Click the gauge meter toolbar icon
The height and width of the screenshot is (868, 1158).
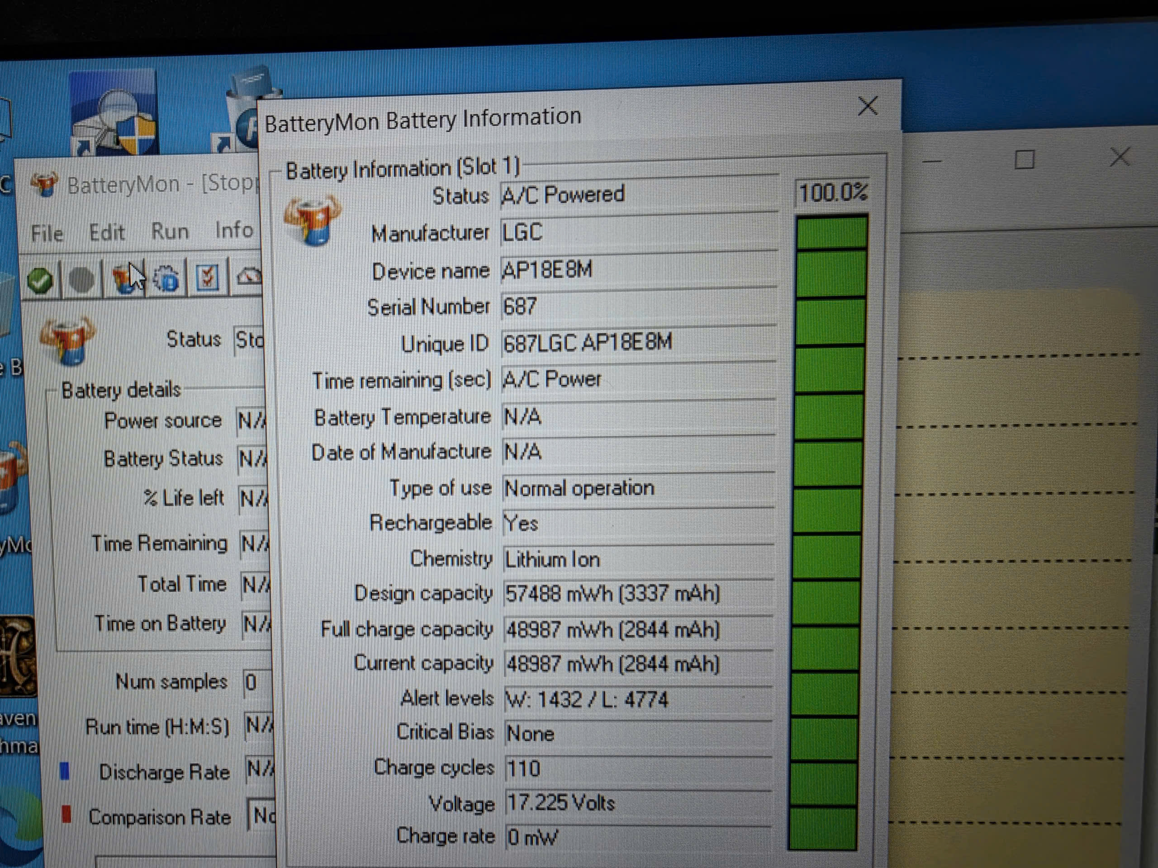click(x=249, y=276)
